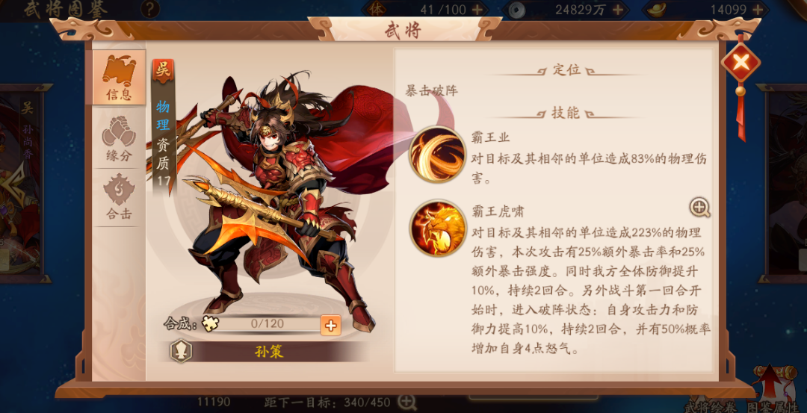
Task: Open the help question mark icon
Action: (x=149, y=9)
